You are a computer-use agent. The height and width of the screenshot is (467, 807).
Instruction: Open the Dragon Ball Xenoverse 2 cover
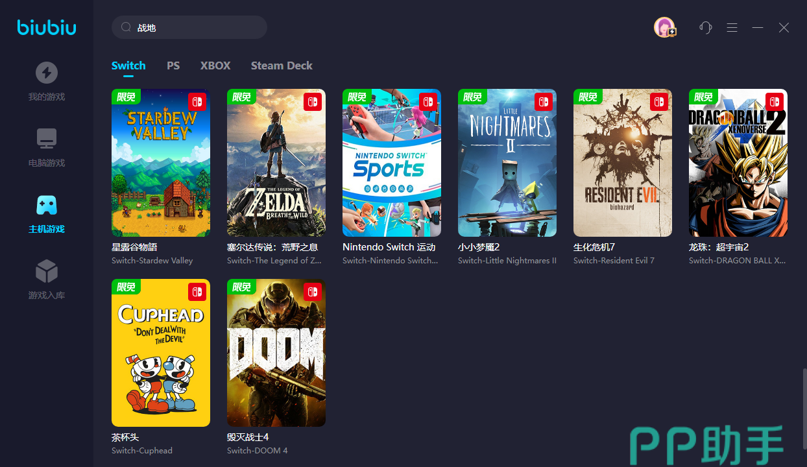(738, 163)
